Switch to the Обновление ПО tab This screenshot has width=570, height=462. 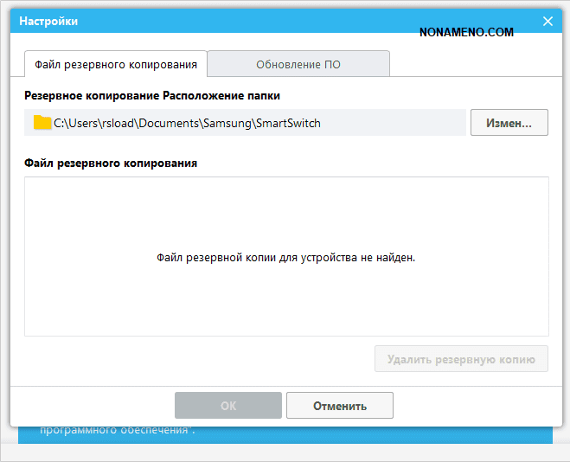tap(298, 64)
